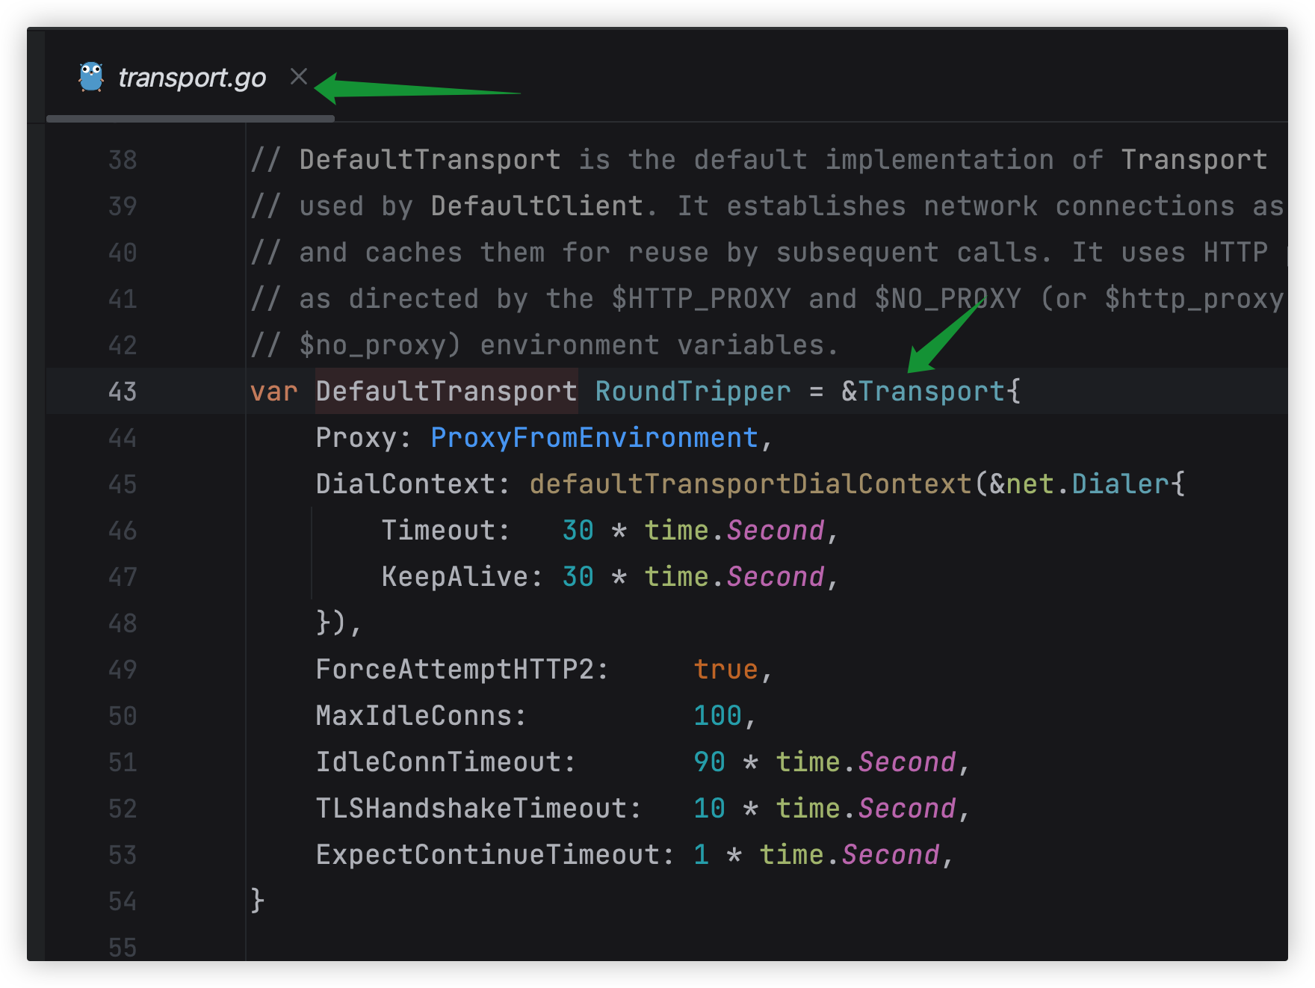Click line number 45 in the gutter
This screenshot has height=988, width=1315.
coord(123,484)
